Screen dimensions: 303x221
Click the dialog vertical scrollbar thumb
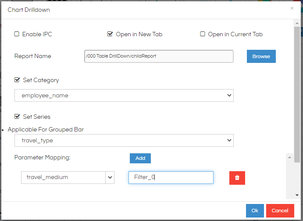297,94
